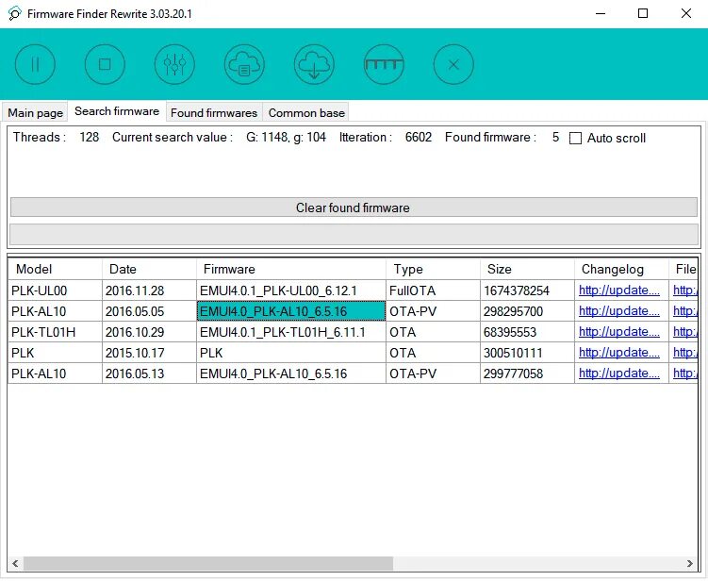Click the horizontal scrollbar thumb

pyautogui.click(x=208, y=563)
